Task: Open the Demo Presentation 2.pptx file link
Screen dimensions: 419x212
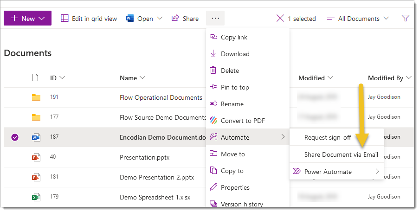Action: click(x=156, y=177)
